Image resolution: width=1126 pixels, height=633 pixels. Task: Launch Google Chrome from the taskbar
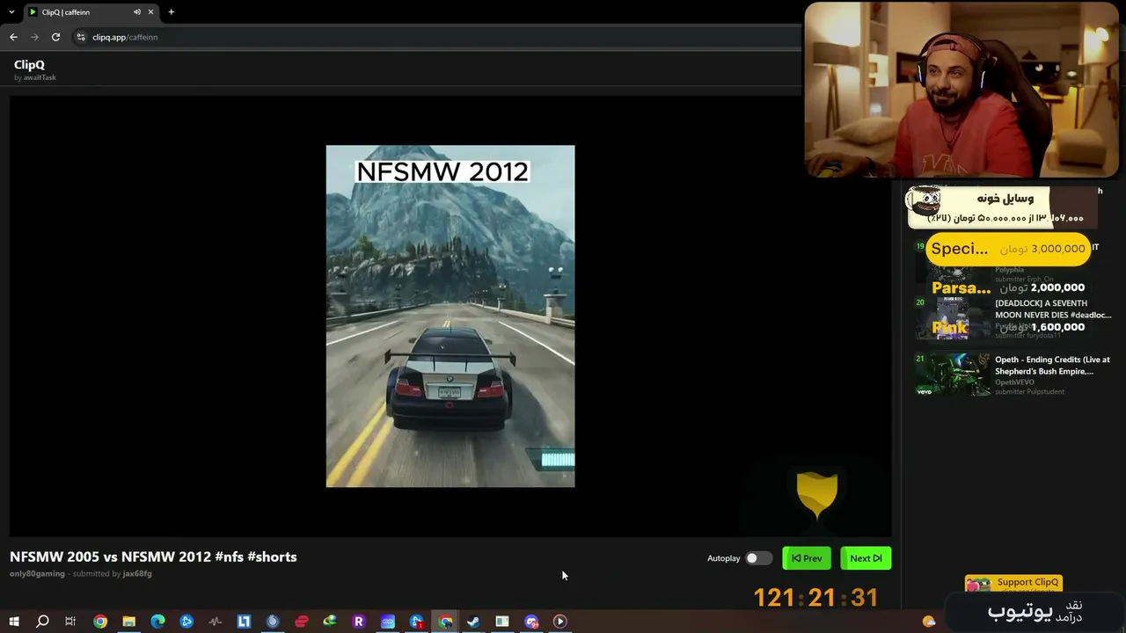coord(100,622)
